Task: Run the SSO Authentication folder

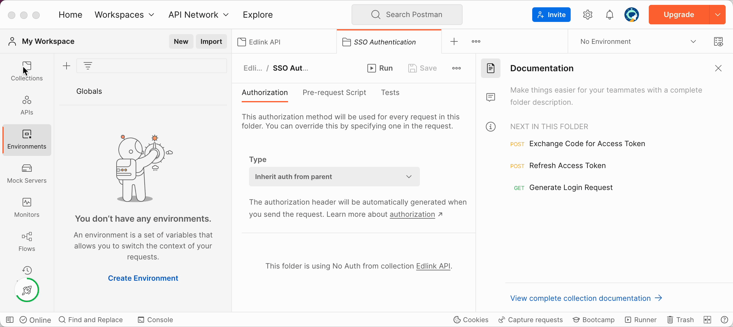Action: [x=380, y=68]
